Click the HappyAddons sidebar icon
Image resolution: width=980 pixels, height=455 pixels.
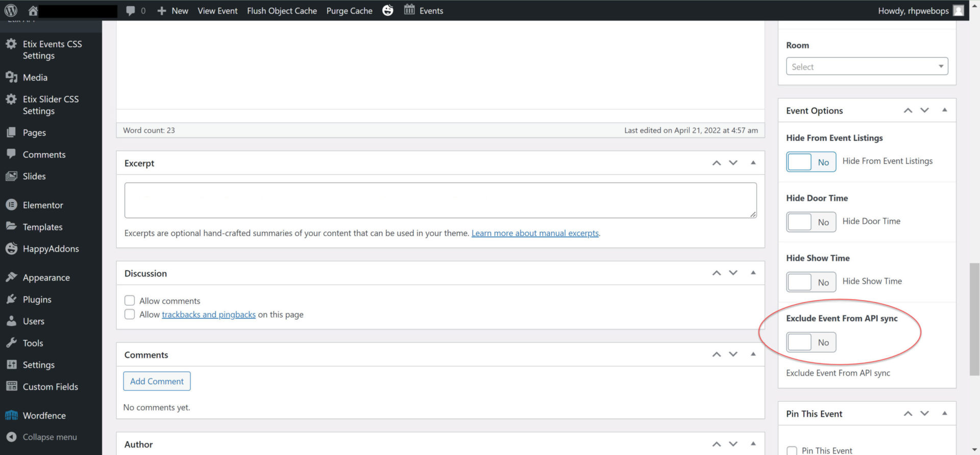(11, 249)
